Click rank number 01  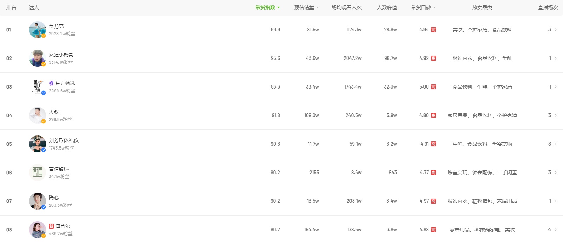point(9,30)
